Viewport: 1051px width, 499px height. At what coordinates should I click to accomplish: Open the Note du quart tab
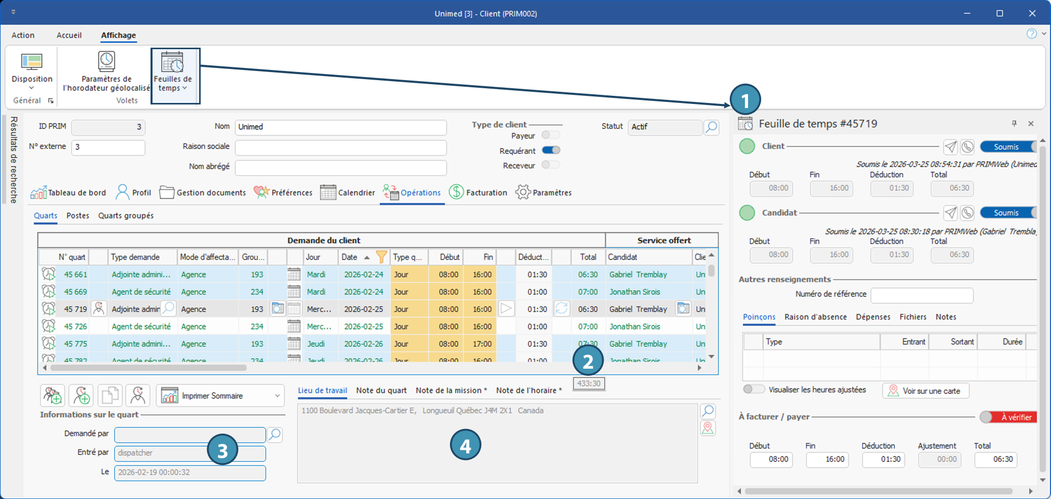[381, 390]
